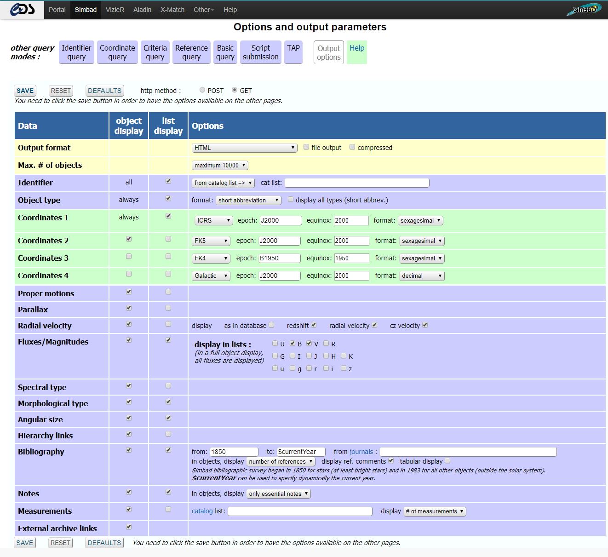Toggle Hierarchy links list display checkbox
The height and width of the screenshot is (557, 608).
(x=168, y=434)
